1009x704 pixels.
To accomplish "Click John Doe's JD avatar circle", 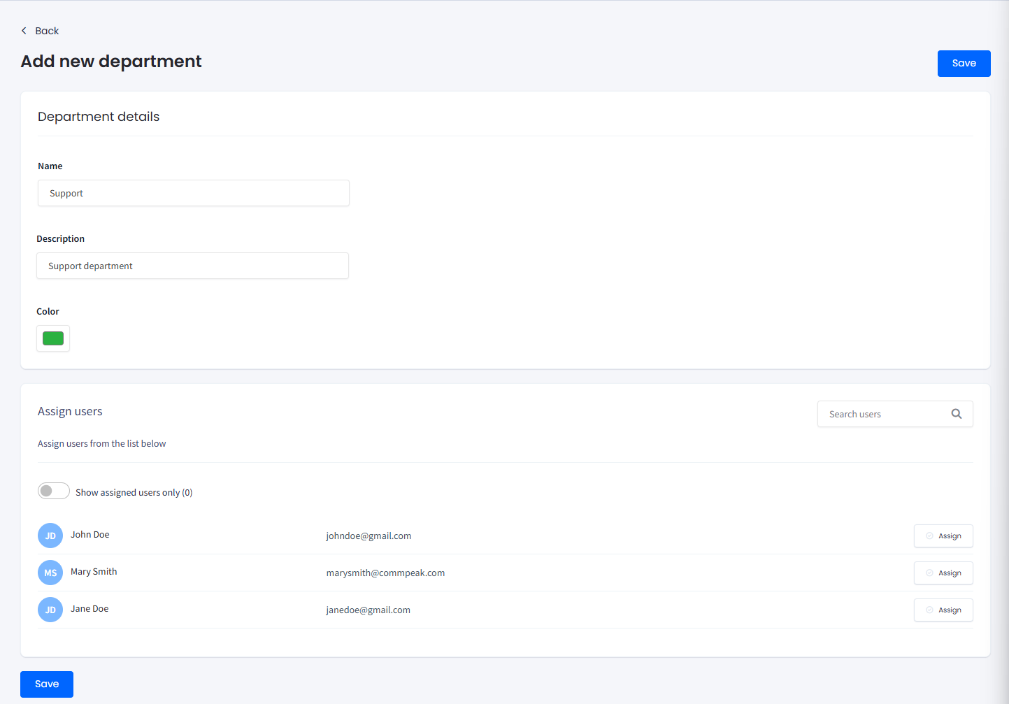I will point(50,535).
